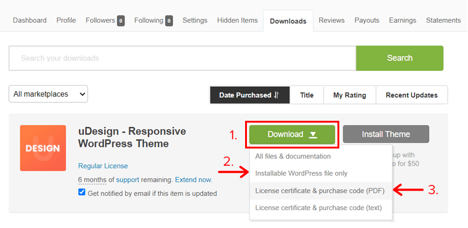This screenshot has width=468, height=228.
Task: Sort downloads by My Rating
Action: point(350,95)
